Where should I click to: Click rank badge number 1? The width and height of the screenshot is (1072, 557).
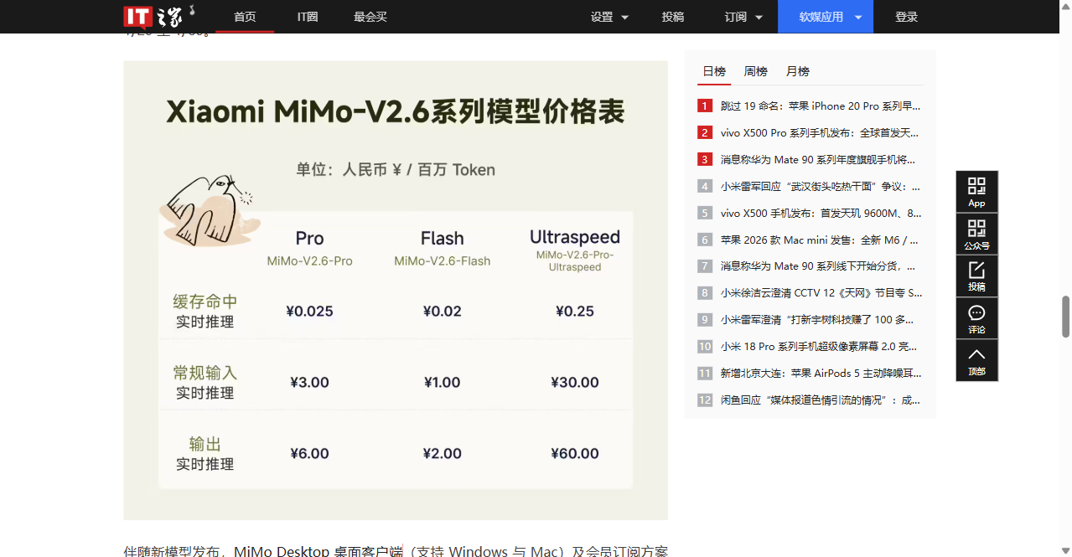pyautogui.click(x=705, y=106)
